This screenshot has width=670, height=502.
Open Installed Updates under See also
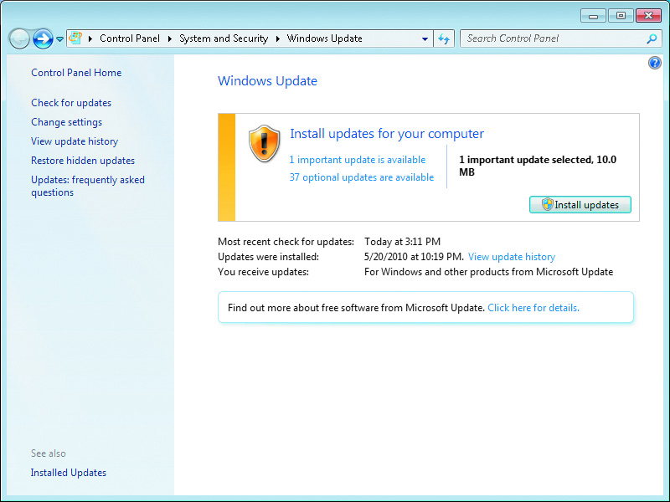[x=69, y=473]
